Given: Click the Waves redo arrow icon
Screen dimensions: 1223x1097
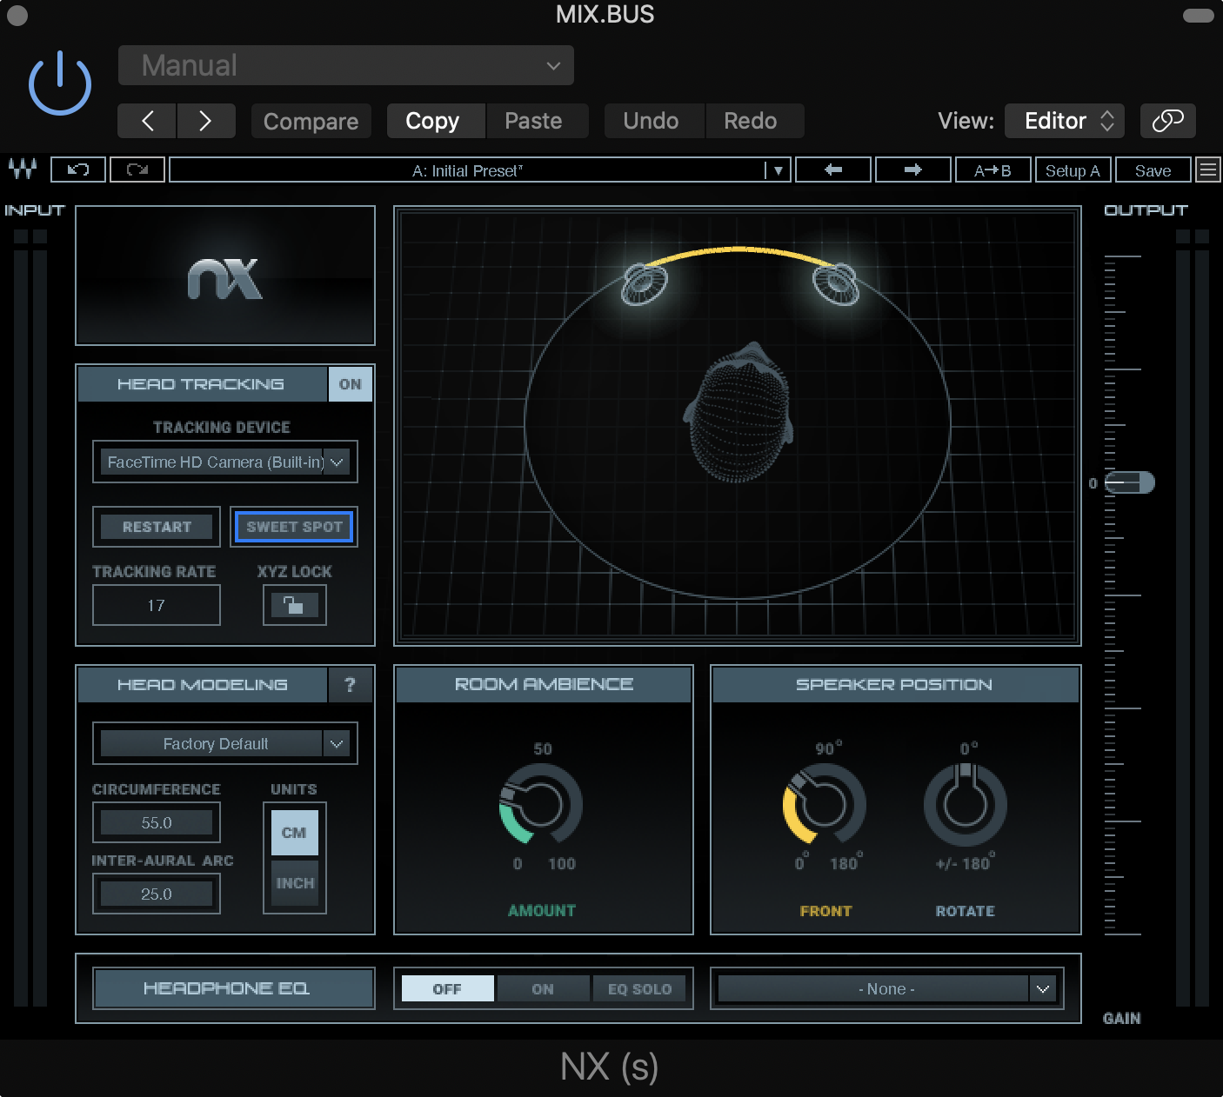Looking at the screenshot, I should point(137,170).
